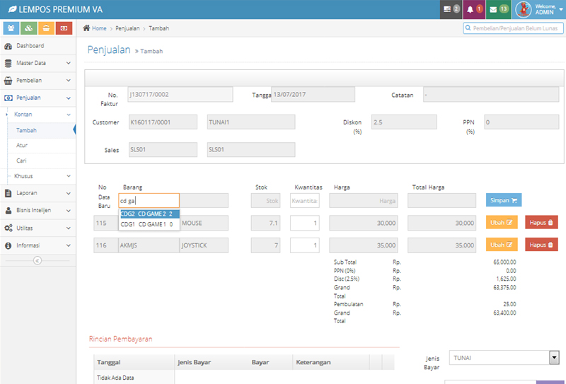Click Ubah button for MOUSE row
The height and width of the screenshot is (384, 566).
pyautogui.click(x=502, y=222)
